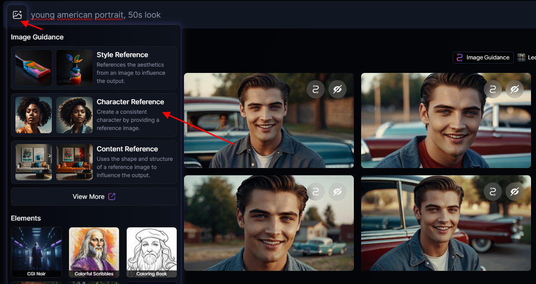Choose the Character Reference option

(x=94, y=115)
